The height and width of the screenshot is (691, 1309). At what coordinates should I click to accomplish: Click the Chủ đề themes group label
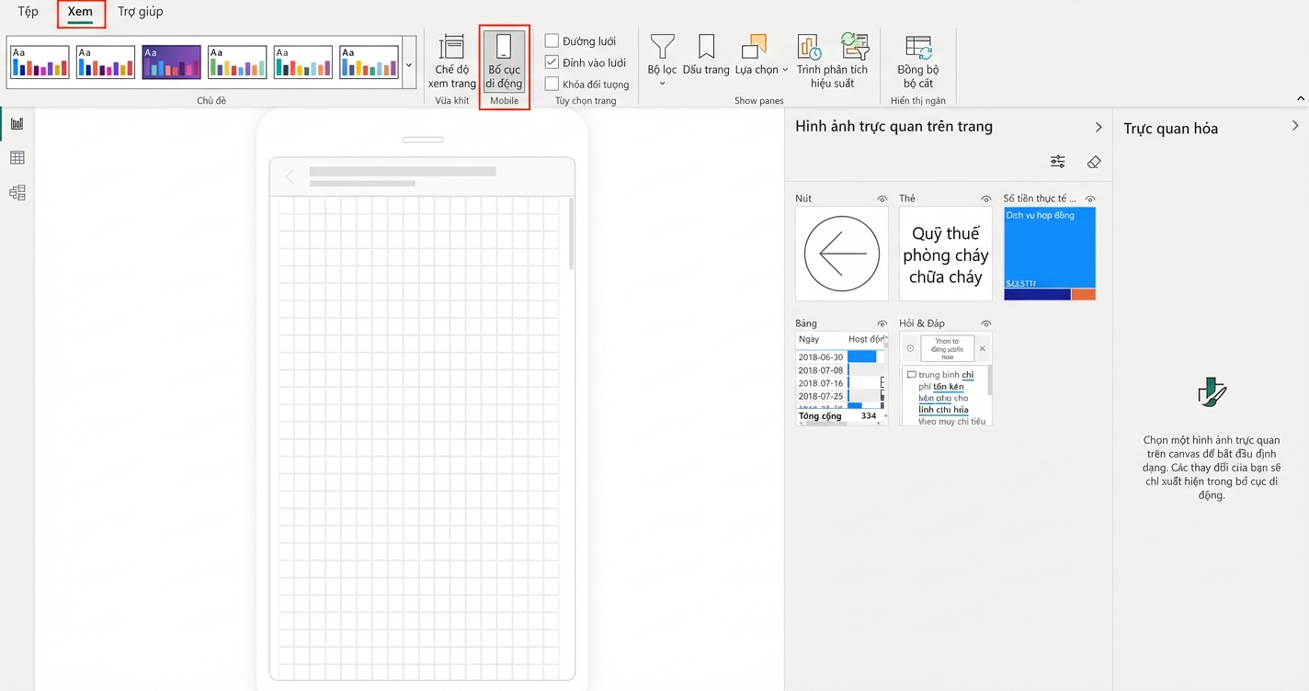tap(211, 100)
